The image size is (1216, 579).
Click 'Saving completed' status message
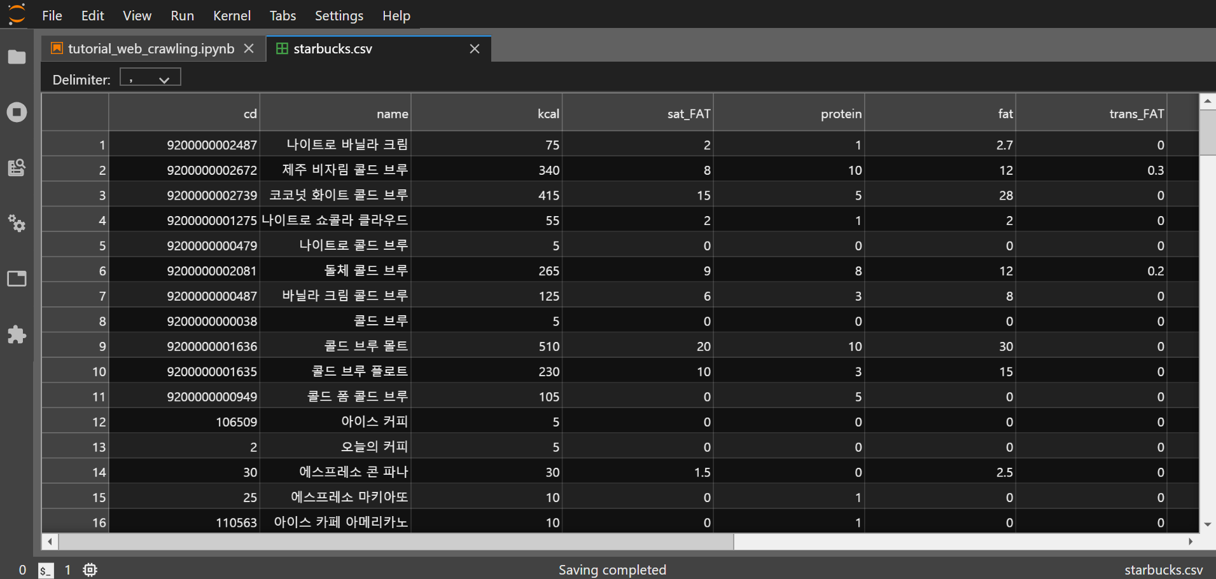click(x=612, y=570)
